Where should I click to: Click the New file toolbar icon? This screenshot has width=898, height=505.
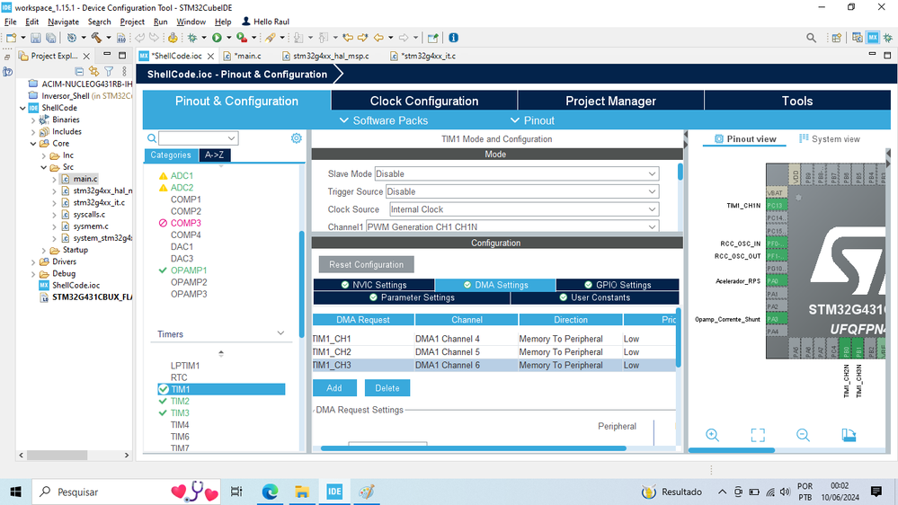11,38
